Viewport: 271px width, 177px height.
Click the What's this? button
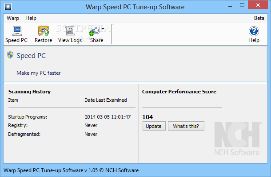pyautogui.click(x=186, y=126)
